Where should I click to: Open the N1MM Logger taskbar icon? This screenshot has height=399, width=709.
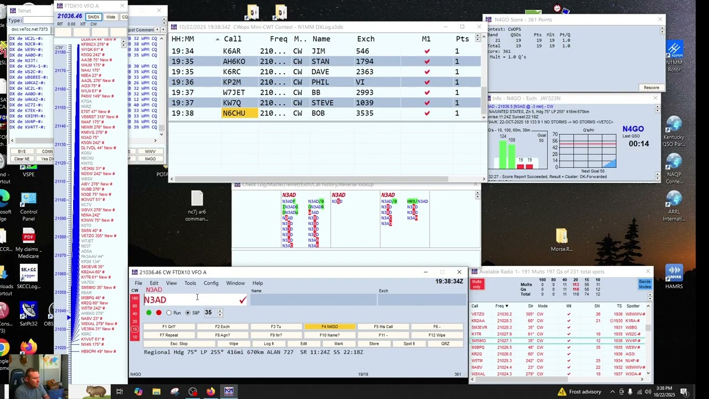pos(229,391)
